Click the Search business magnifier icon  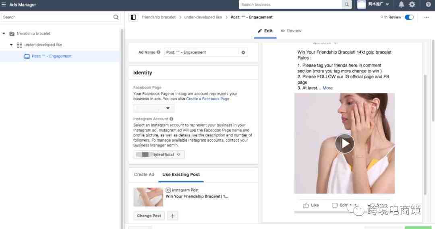[x=347, y=4]
